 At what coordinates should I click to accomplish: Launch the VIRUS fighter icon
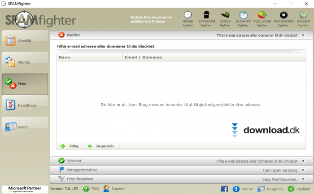225,18
